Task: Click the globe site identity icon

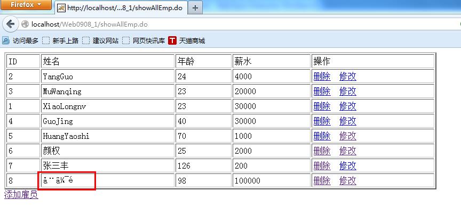Action: tap(25, 24)
